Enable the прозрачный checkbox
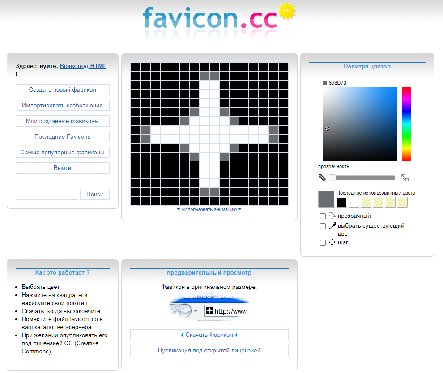 (323, 216)
